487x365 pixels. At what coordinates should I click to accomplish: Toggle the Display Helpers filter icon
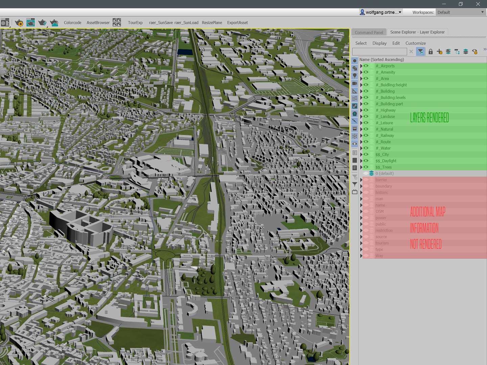click(x=354, y=91)
